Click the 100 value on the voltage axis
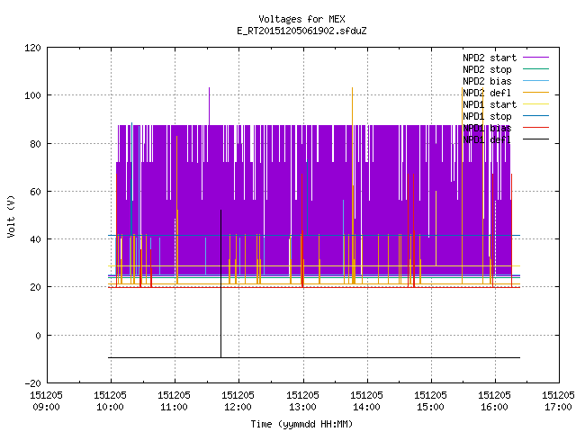This screenshot has height=432, width=576. [32, 95]
